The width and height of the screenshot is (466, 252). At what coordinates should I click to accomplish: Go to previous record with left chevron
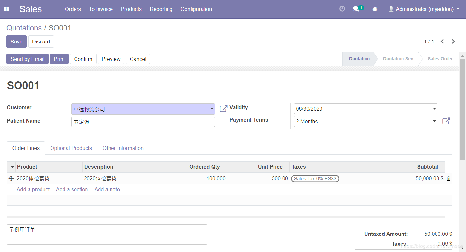click(x=442, y=41)
